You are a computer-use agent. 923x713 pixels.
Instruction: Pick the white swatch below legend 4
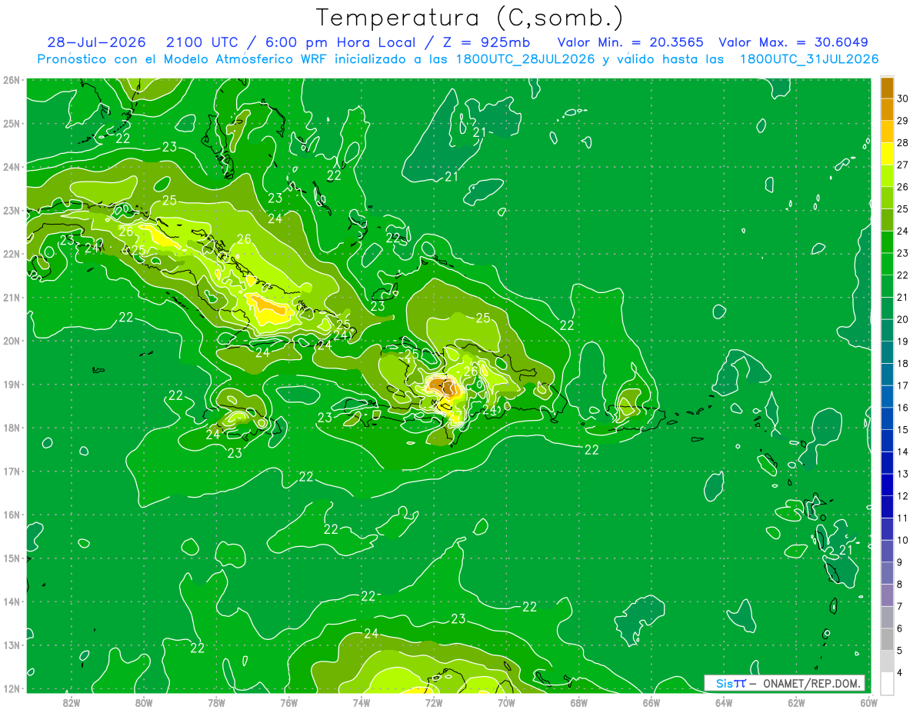click(887, 683)
